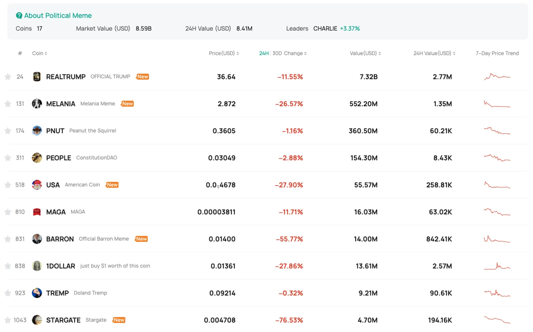Viewport: 533px width, 332px height.
Task: Open the TREMP coin page
Action: (x=57, y=293)
